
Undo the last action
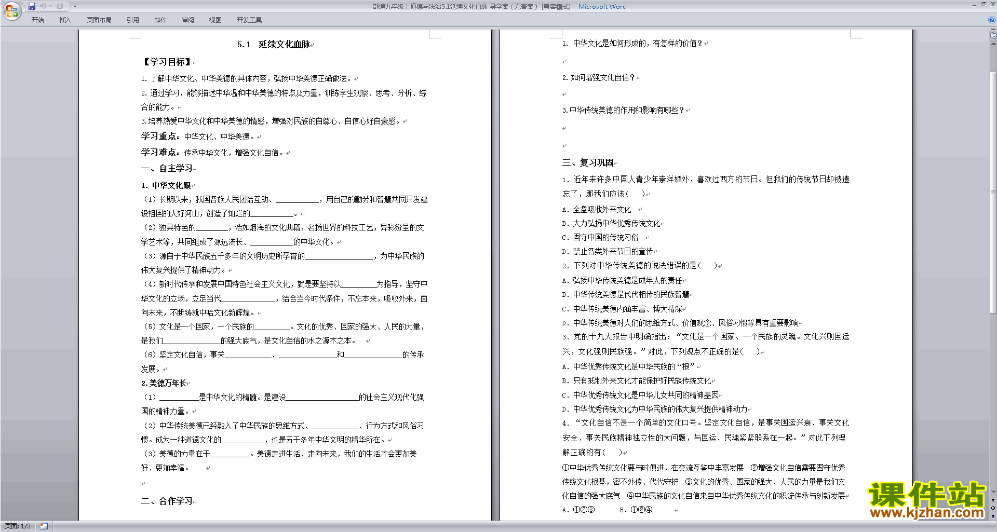tap(43, 6)
